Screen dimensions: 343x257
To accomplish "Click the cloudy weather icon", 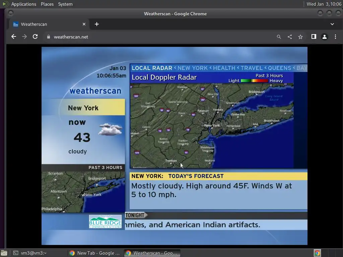I will coord(110,130).
